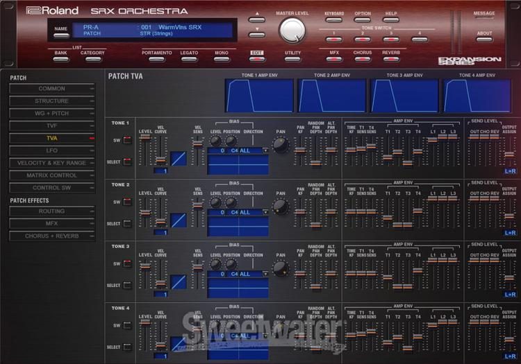Click the Option button

(x=362, y=20)
